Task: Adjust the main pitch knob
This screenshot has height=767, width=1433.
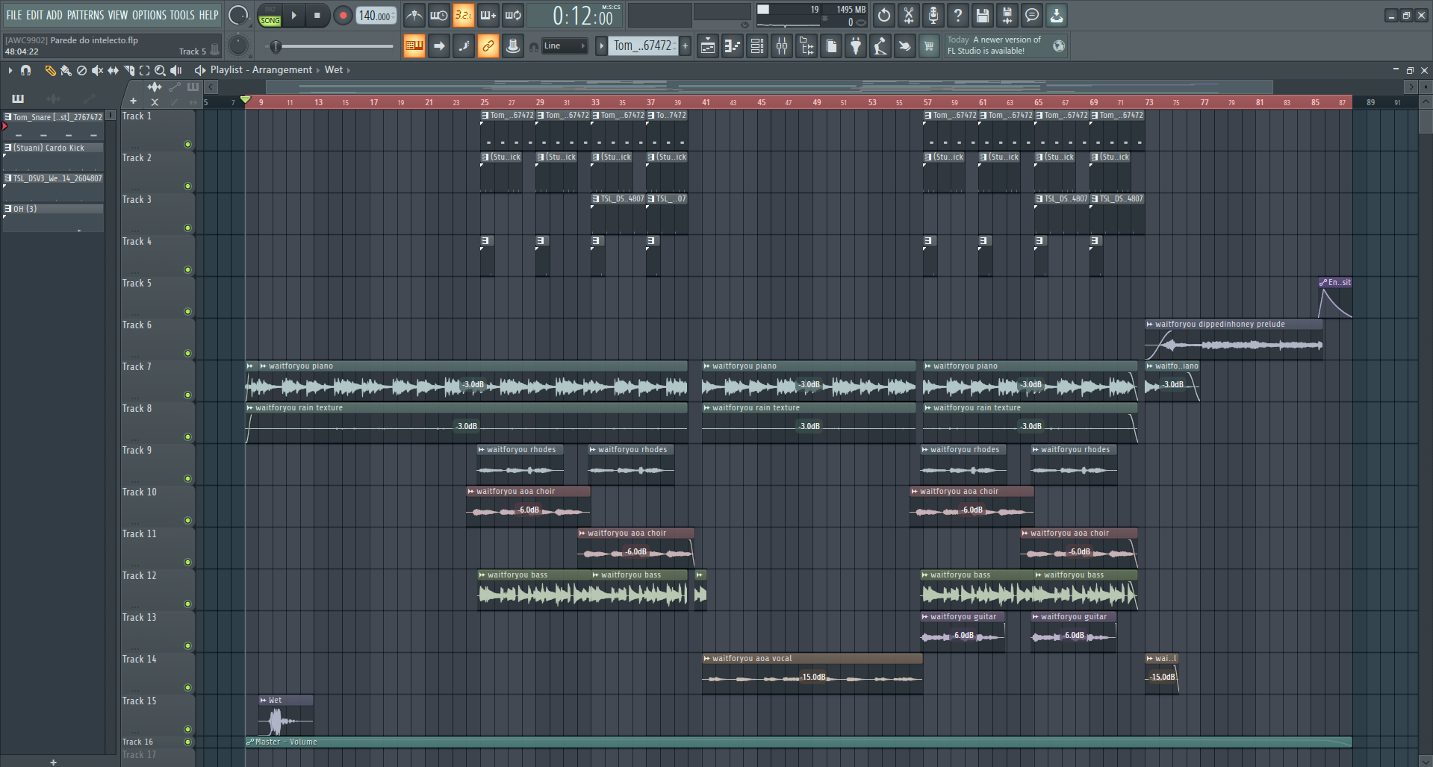Action: point(238,46)
